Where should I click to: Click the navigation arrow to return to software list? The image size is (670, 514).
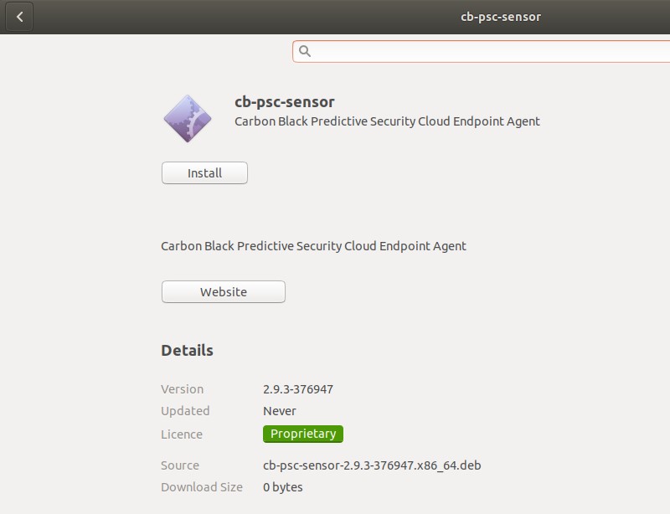(x=18, y=16)
